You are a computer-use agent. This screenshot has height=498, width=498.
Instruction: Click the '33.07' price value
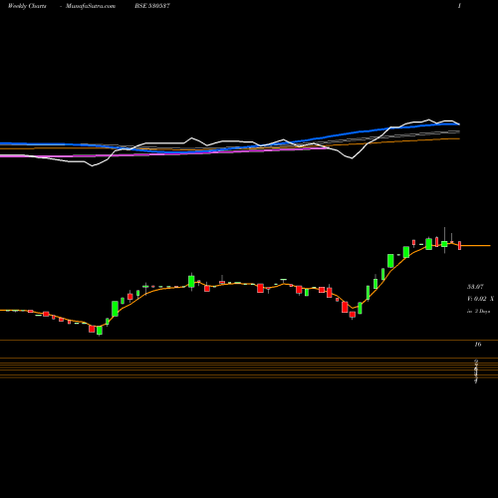point(475,287)
